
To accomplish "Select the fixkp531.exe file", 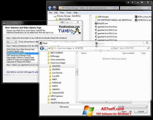I will tap(101, 23).
